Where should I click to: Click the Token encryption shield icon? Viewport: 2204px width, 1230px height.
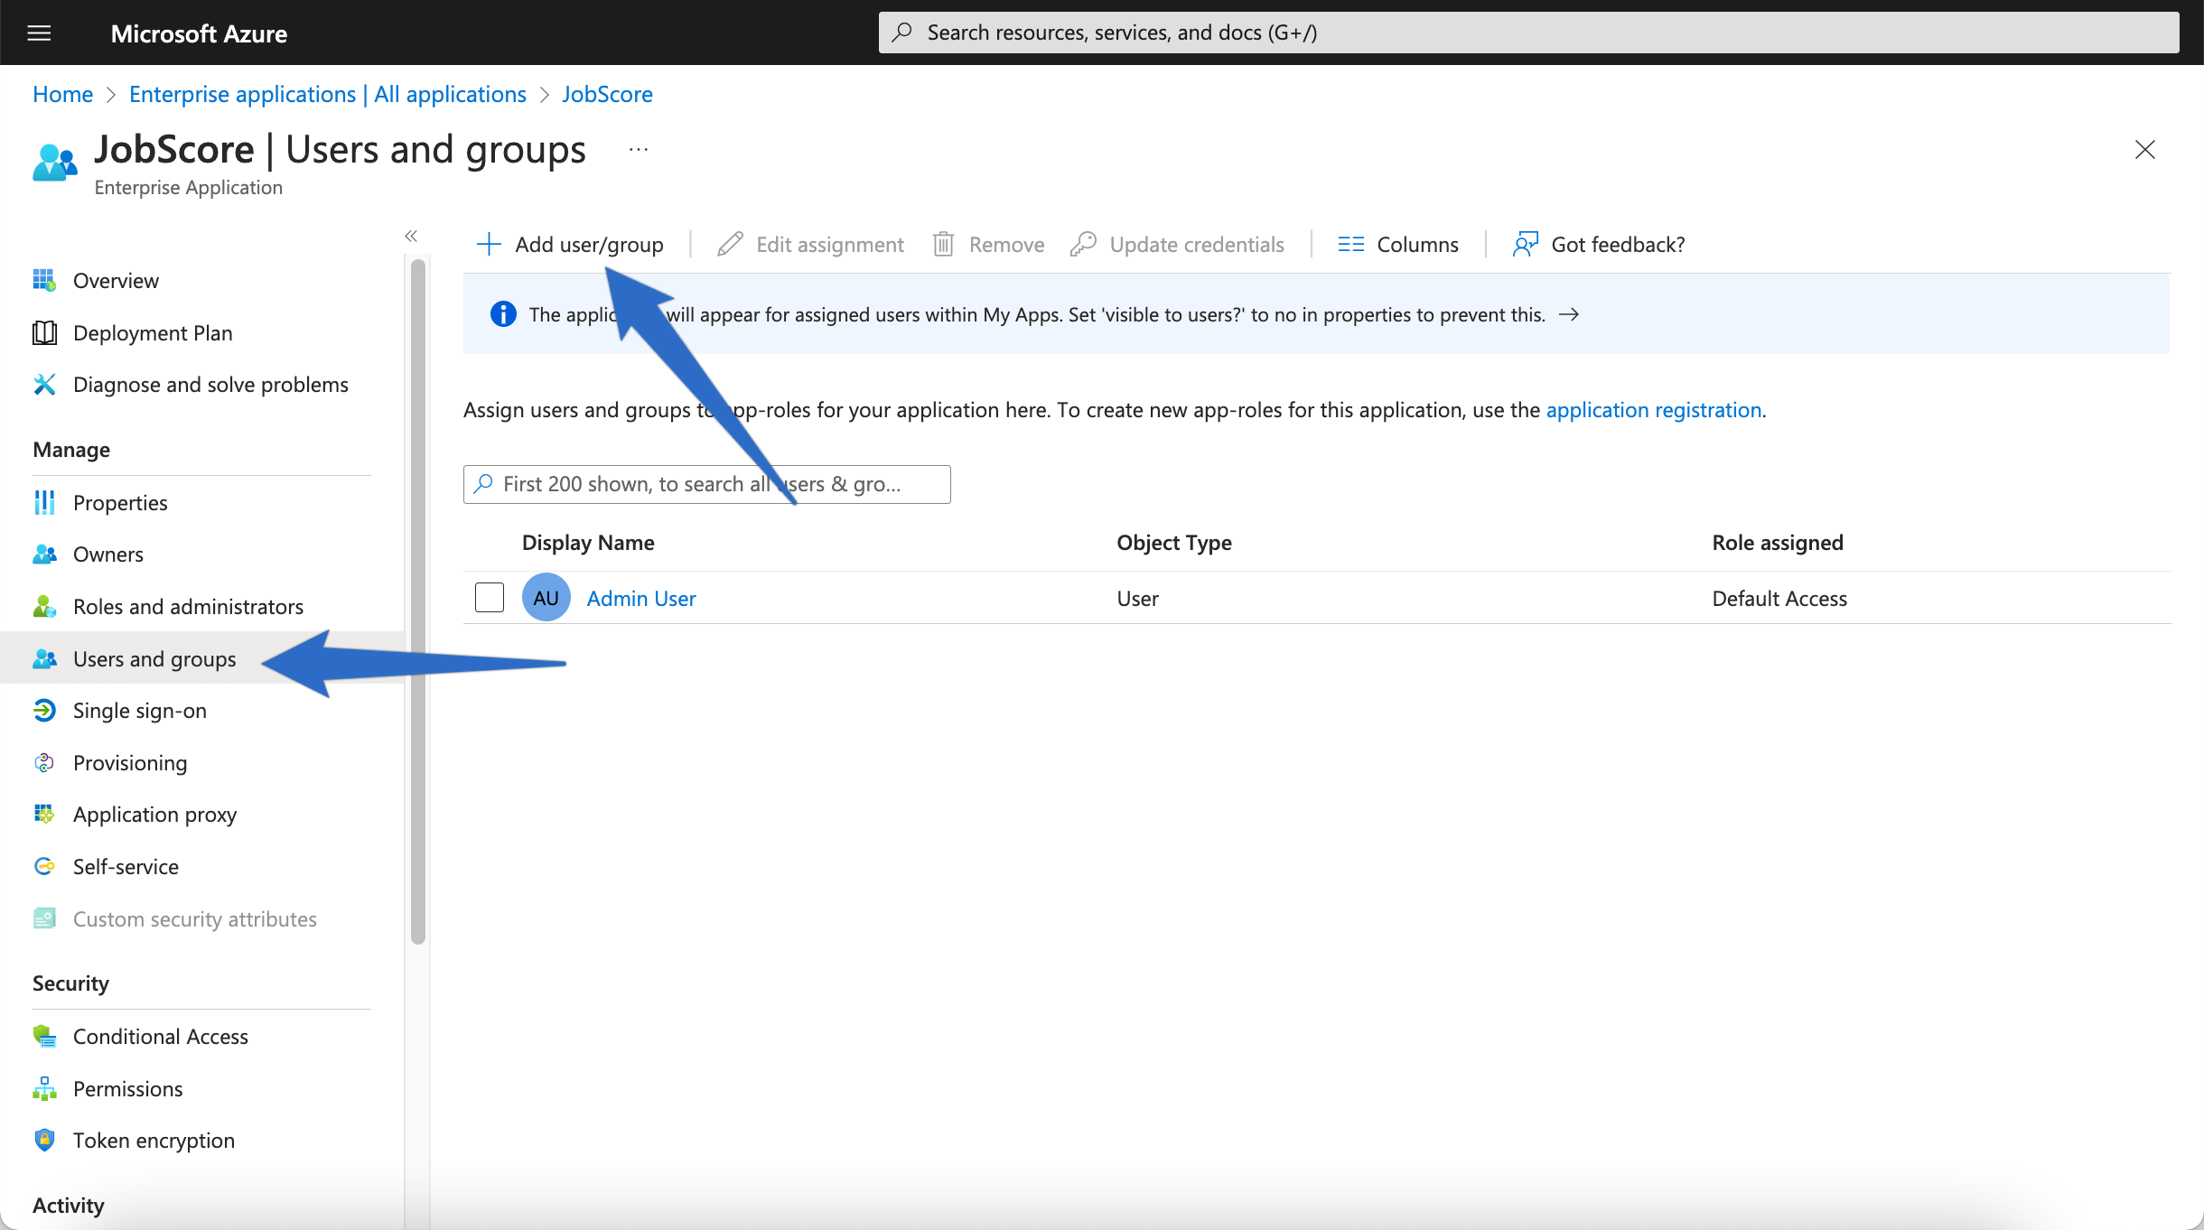coord(44,1141)
